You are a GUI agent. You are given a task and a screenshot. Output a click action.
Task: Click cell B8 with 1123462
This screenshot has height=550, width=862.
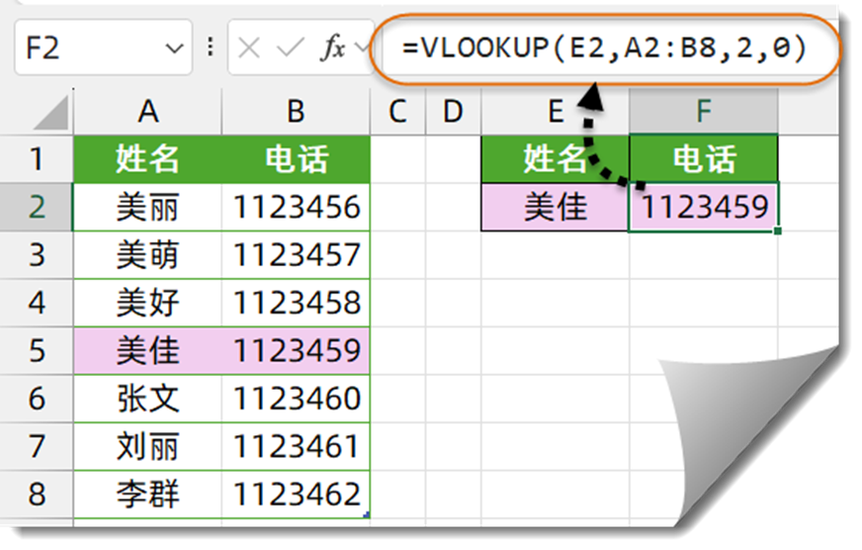tap(296, 494)
